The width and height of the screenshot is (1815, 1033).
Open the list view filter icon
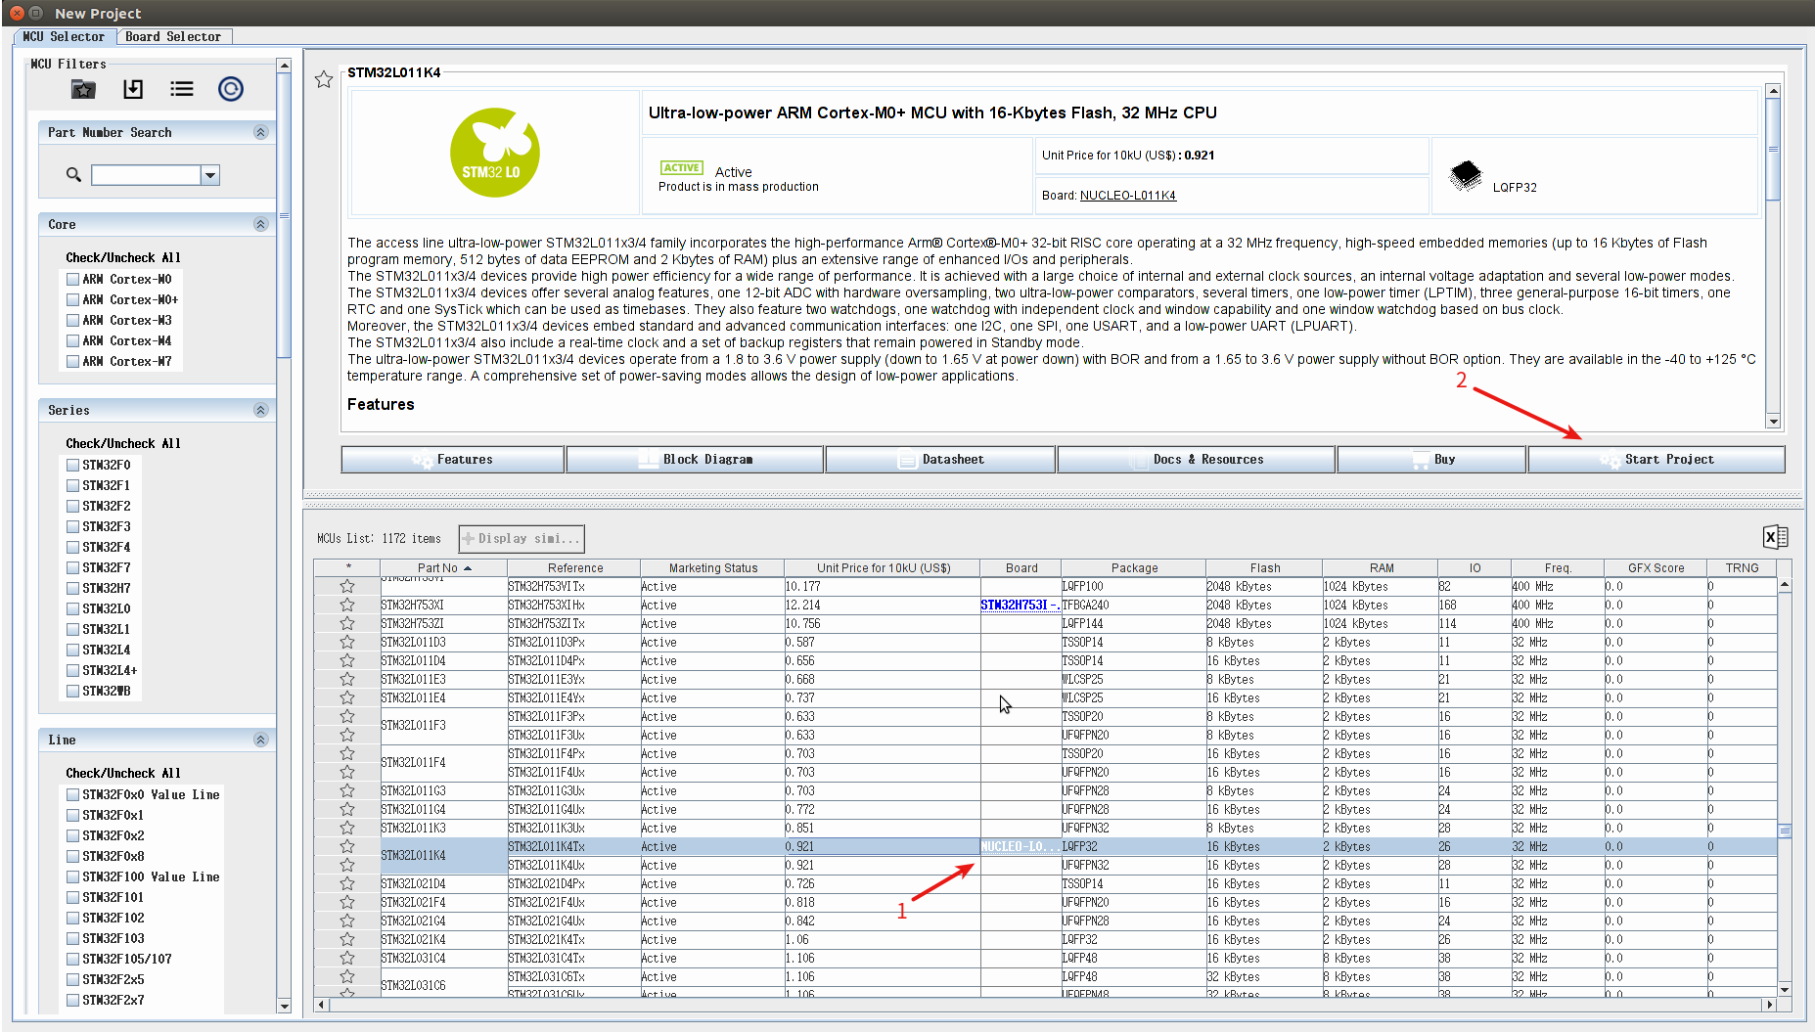click(x=182, y=89)
